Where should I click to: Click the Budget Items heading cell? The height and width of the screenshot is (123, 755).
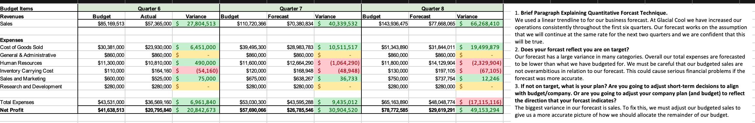[39, 9]
